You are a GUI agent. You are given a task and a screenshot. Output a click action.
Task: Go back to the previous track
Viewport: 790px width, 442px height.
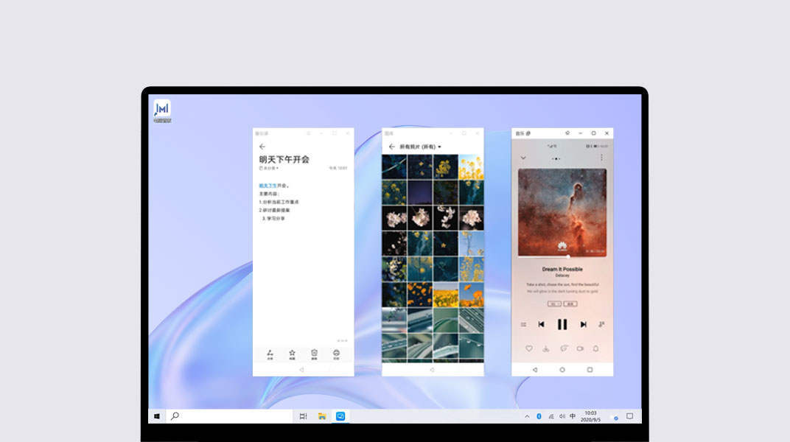click(541, 324)
